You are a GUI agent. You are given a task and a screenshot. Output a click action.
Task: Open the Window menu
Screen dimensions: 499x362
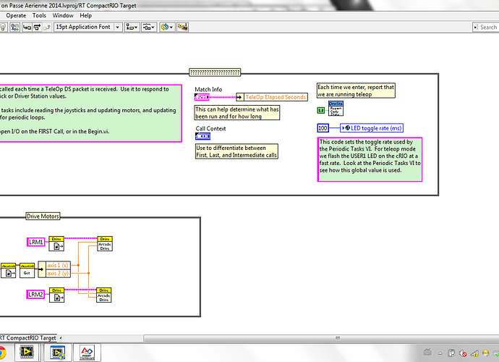coord(63,15)
